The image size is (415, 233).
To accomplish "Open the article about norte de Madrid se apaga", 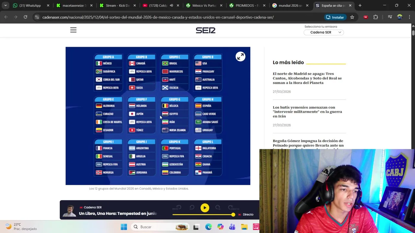I will (x=307, y=78).
